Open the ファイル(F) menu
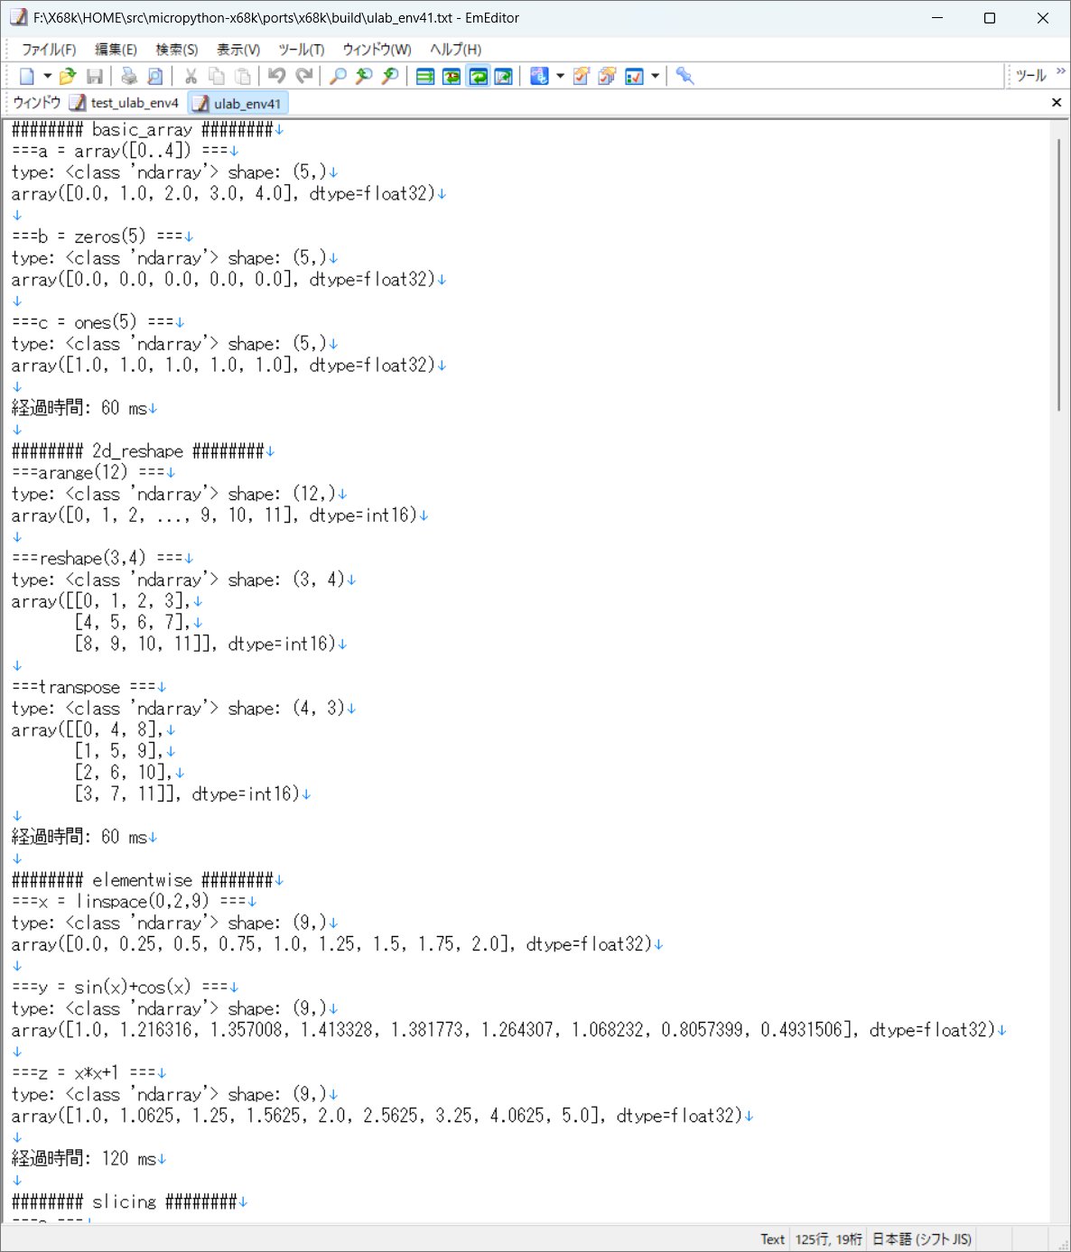Image resolution: width=1071 pixels, height=1252 pixels. point(49,50)
